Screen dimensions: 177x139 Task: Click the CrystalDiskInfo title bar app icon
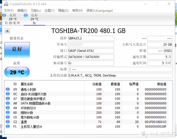point(6,4)
